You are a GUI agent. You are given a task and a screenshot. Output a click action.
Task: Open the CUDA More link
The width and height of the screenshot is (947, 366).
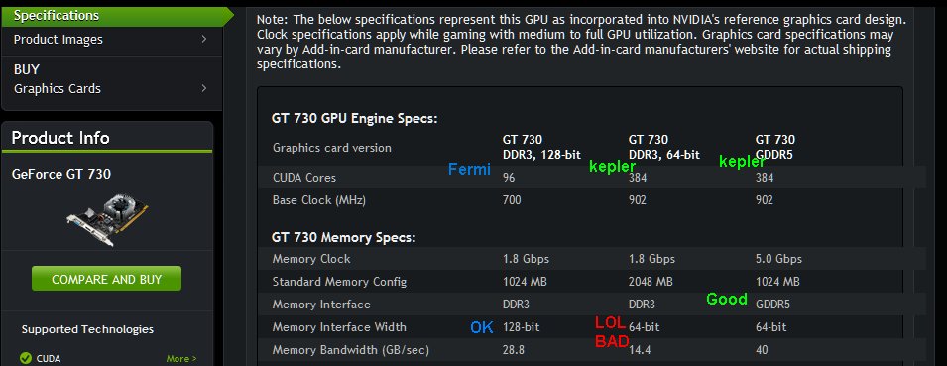tap(181, 359)
